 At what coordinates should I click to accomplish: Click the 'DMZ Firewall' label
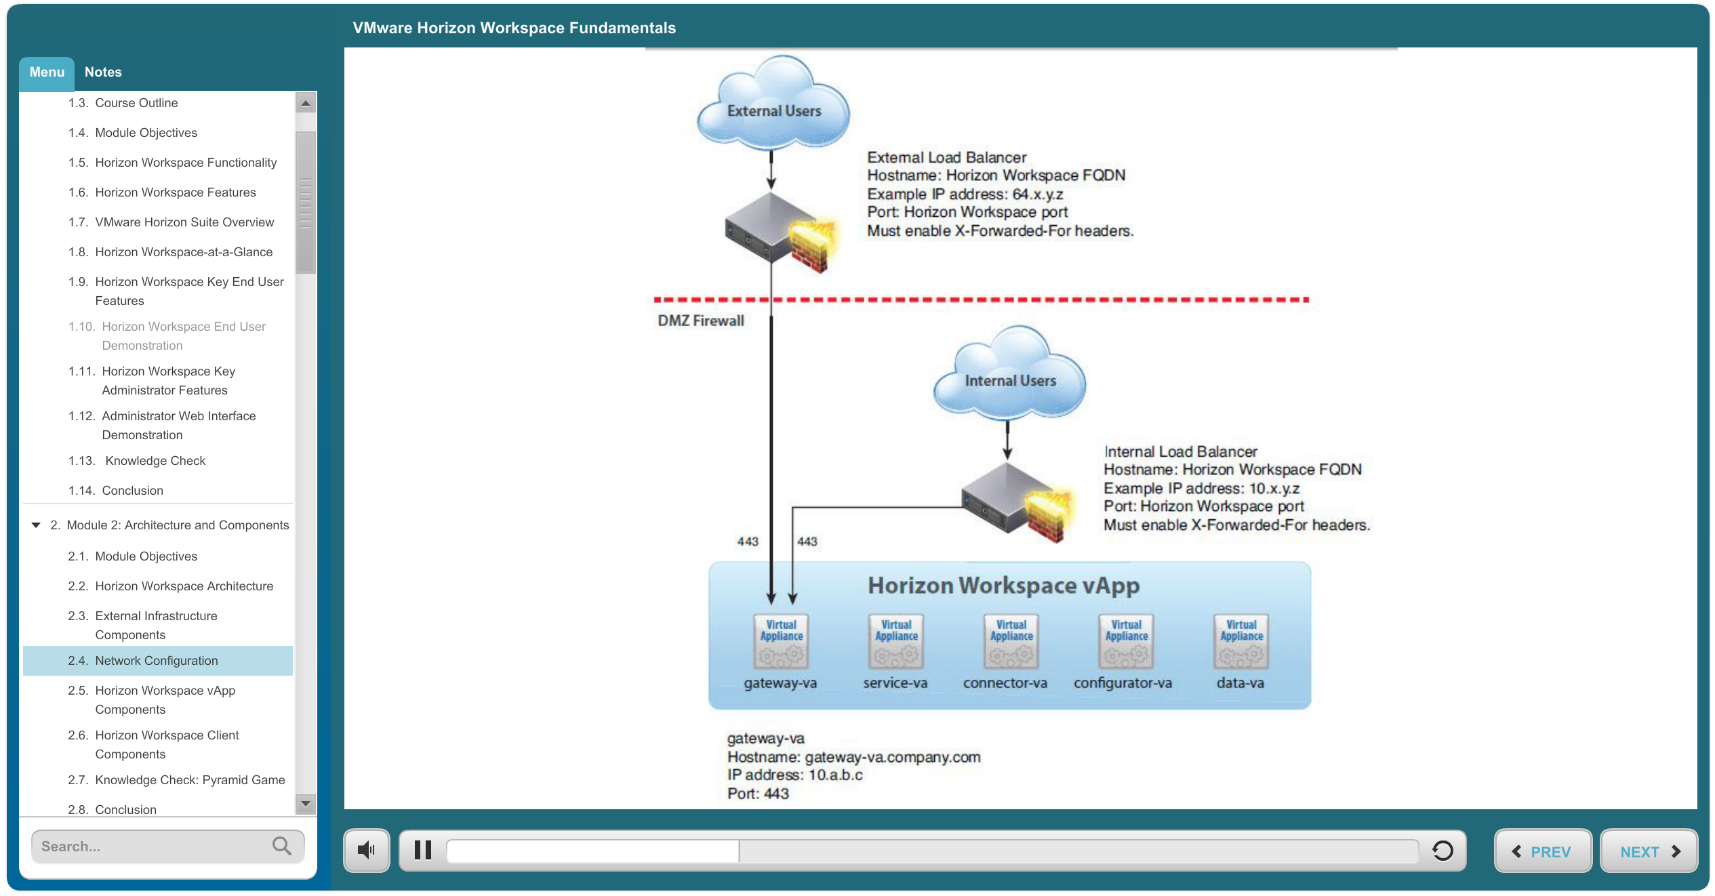pos(701,321)
